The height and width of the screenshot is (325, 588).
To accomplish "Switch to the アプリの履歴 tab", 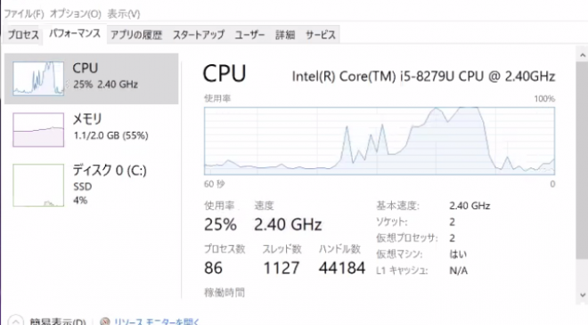I will (x=136, y=35).
